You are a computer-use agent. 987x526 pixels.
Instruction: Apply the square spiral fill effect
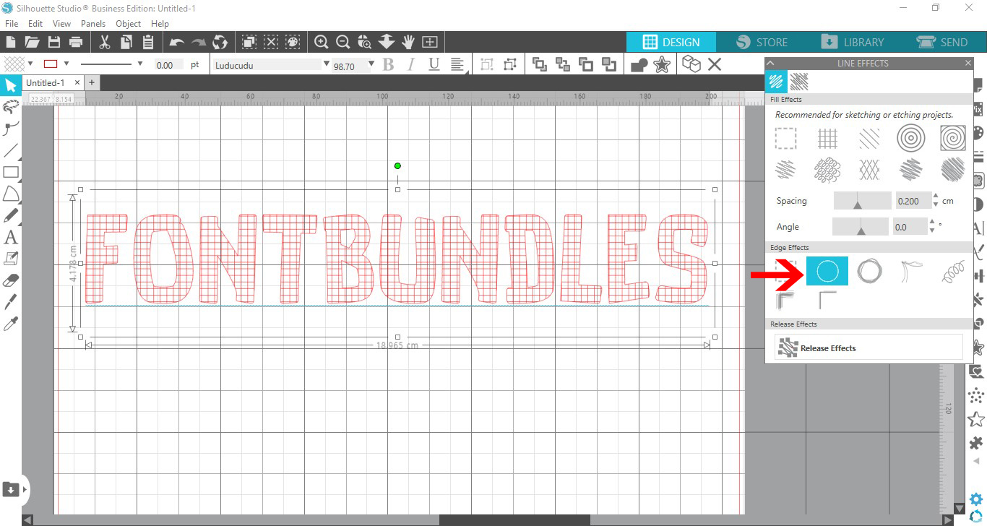tap(953, 137)
